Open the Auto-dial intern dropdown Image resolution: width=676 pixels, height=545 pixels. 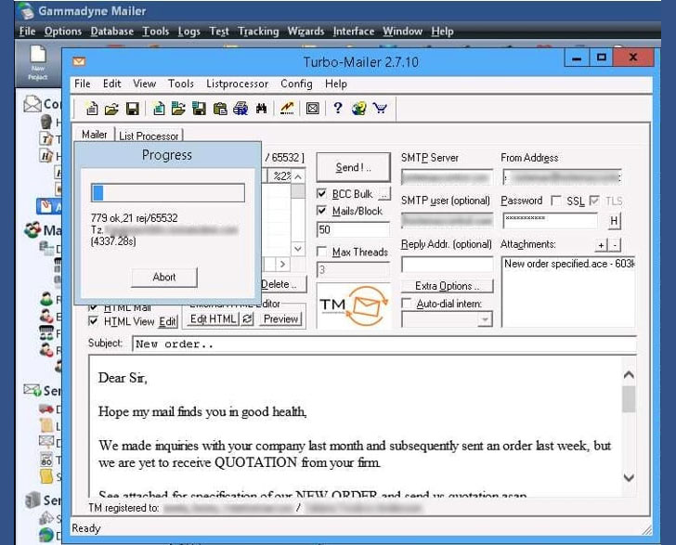484,319
